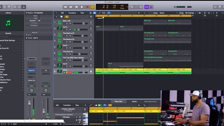Toggle the purple Metronome click button

[x=151, y=7]
